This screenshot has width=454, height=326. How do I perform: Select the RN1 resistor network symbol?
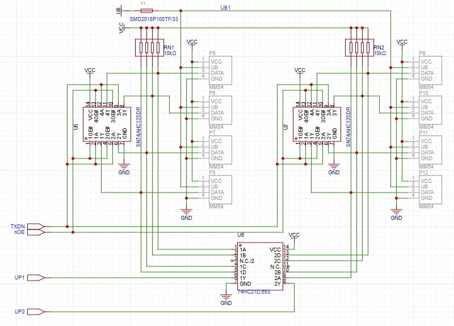[149, 48]
